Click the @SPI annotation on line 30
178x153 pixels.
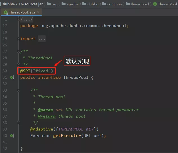(x=25, y=71)
